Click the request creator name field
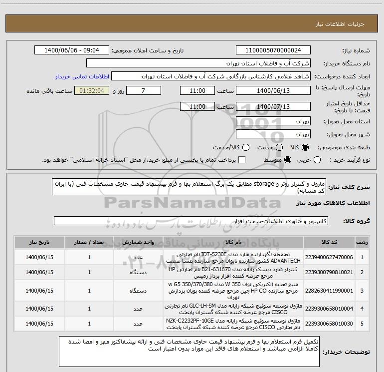Image resolution: width=384 pixels, height=372 pixels. (x=211, y=76)
